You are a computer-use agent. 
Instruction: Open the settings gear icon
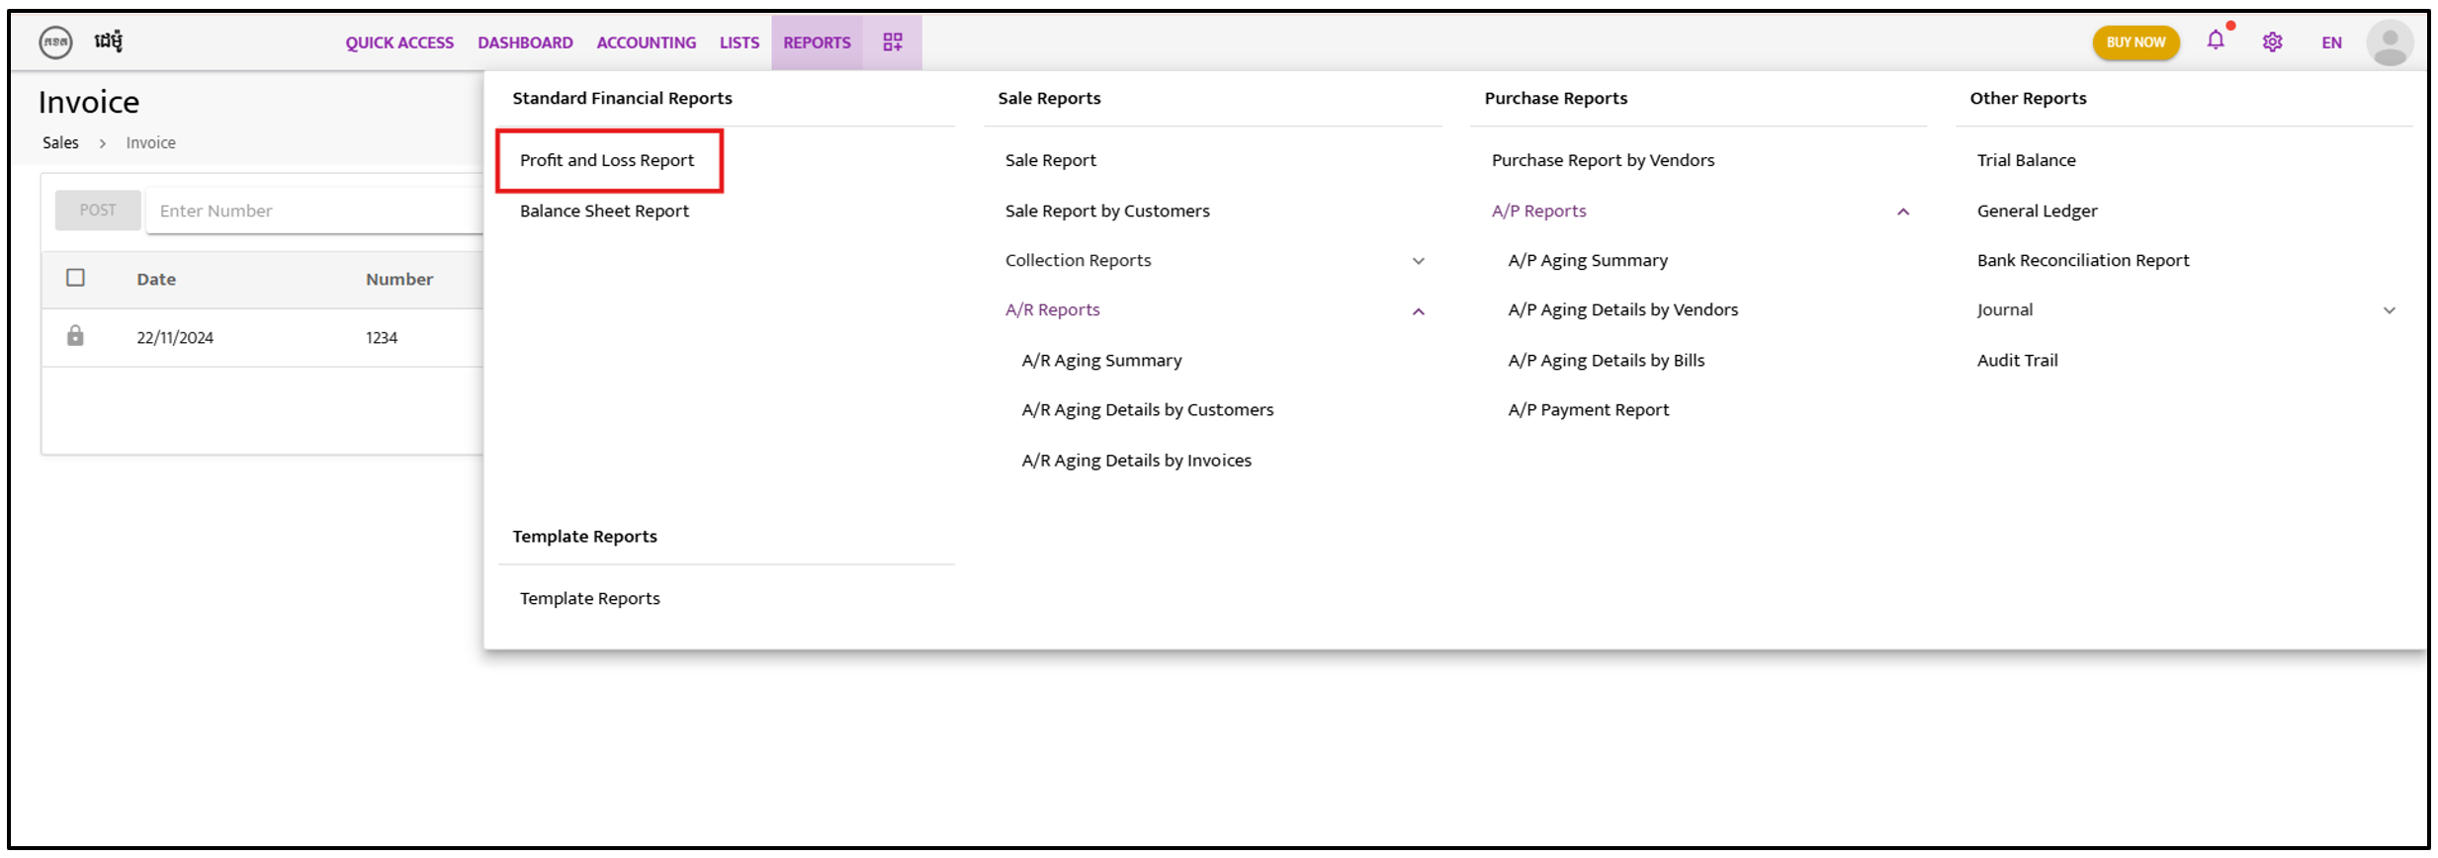(x=2273, y=43)
